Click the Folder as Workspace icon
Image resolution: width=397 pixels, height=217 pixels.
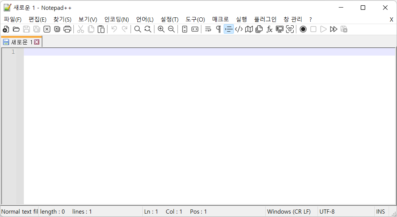280,29
